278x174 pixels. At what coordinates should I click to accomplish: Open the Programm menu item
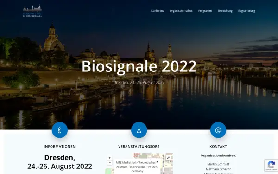click(205, 11)
